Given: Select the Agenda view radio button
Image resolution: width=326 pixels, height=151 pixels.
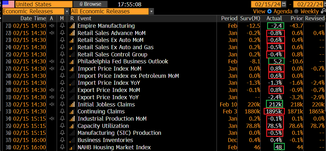Looking at the screenshot, I should tap(269, 11).
